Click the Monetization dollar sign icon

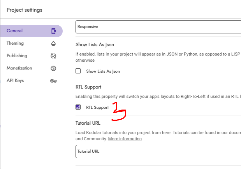pyautogui.click(x=54, y=68)
